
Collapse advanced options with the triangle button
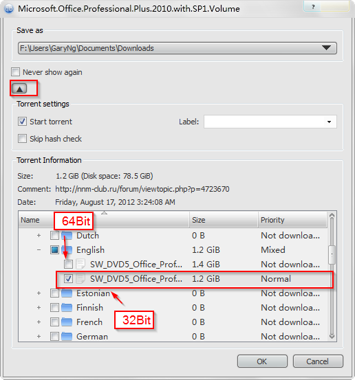coord(19,89)
